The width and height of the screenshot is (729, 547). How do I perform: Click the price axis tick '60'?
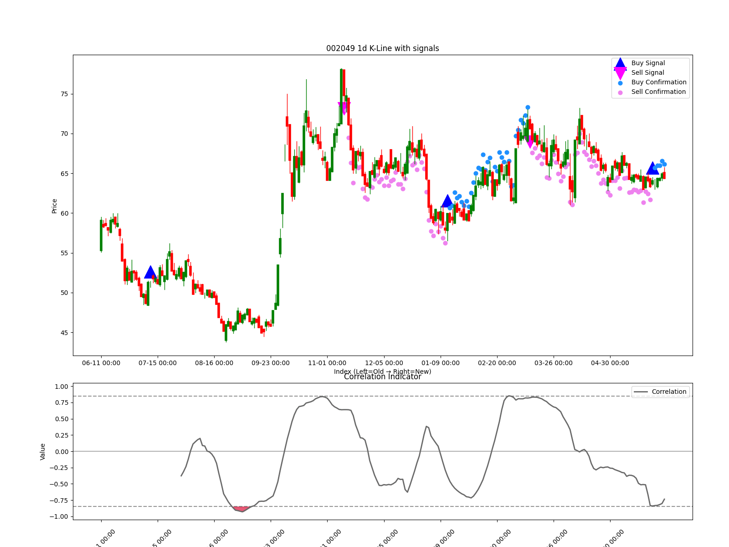[64, 213]
